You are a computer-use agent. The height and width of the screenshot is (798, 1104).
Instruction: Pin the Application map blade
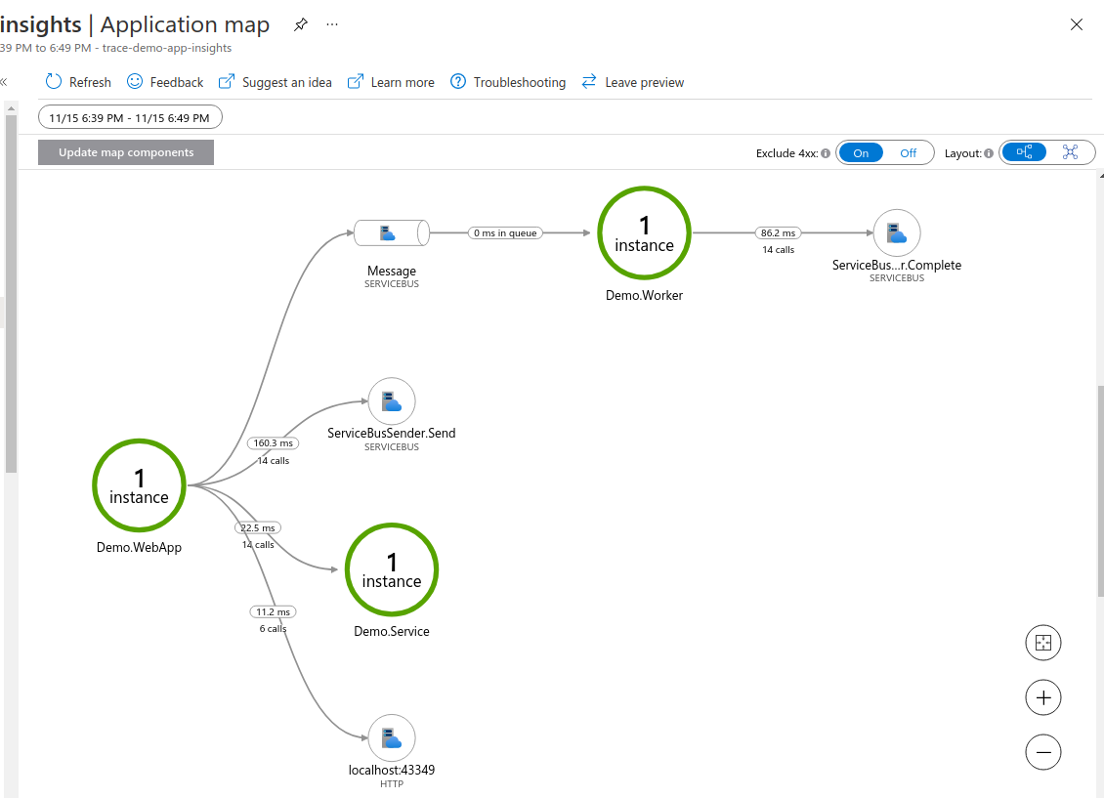pos(301,24)
